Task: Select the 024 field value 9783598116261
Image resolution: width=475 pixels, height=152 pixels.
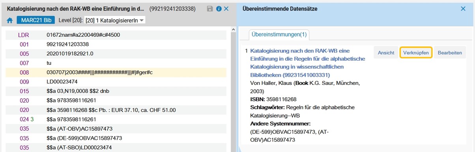Action: 71,120
